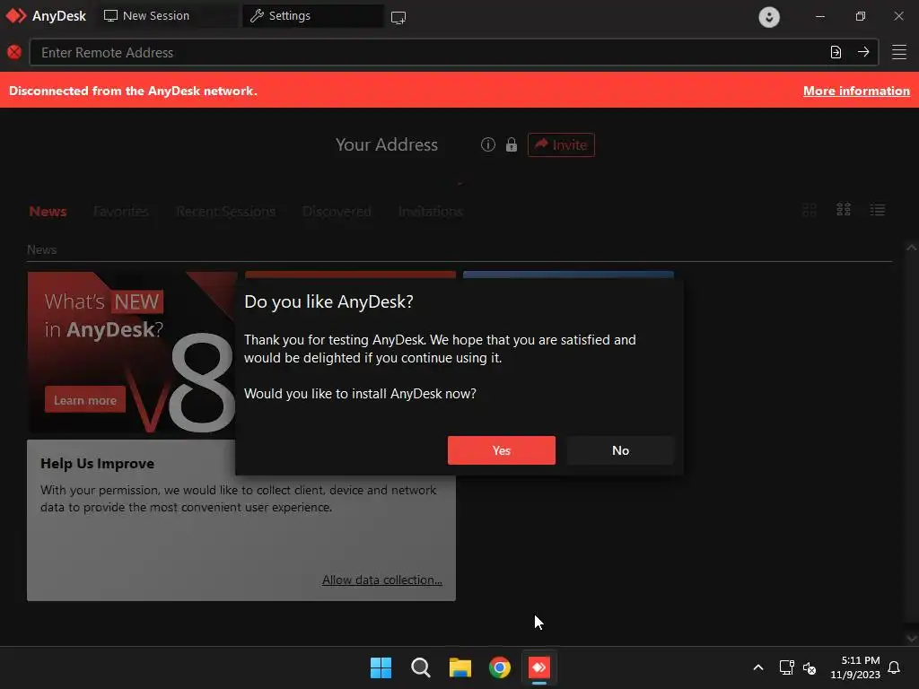Open Google Chrome from taskbar
The height and width of the screenshot is (689, 919).
coord(500,667)
